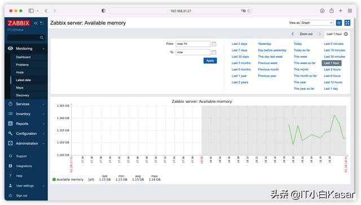Click the green Available memory legend swatch
361x205 pixels.
(54, 179)
